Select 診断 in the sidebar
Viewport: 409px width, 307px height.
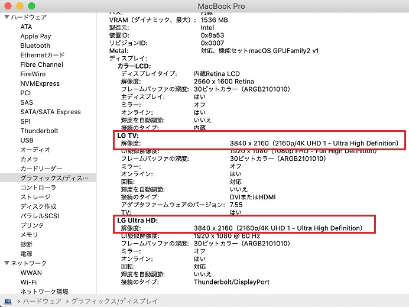27,244
